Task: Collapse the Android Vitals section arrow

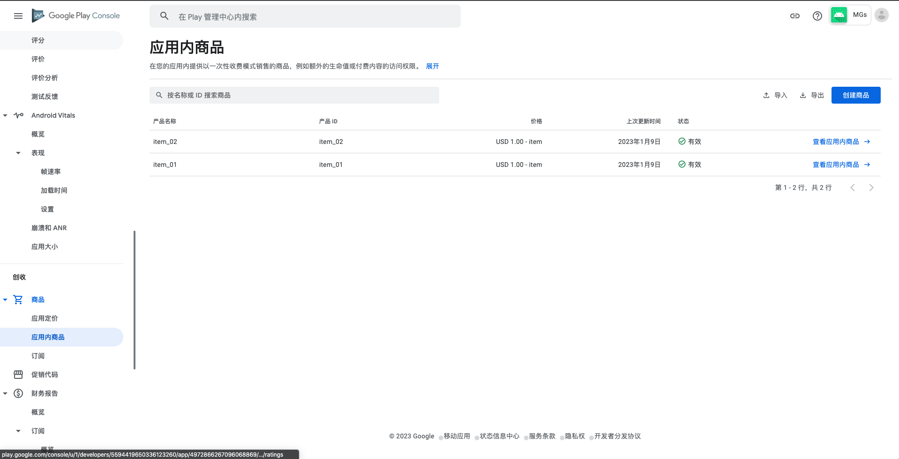Action: [5, 115]
